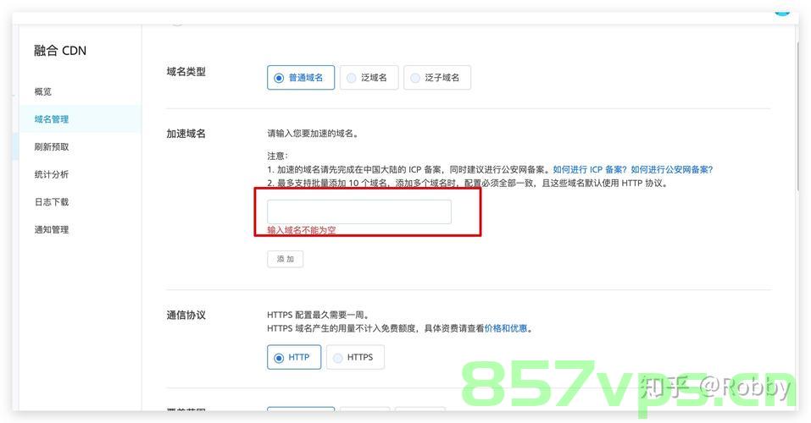Click the 添加 button
This screenshot has height=423, width=811.
click(x=285, y=259)
